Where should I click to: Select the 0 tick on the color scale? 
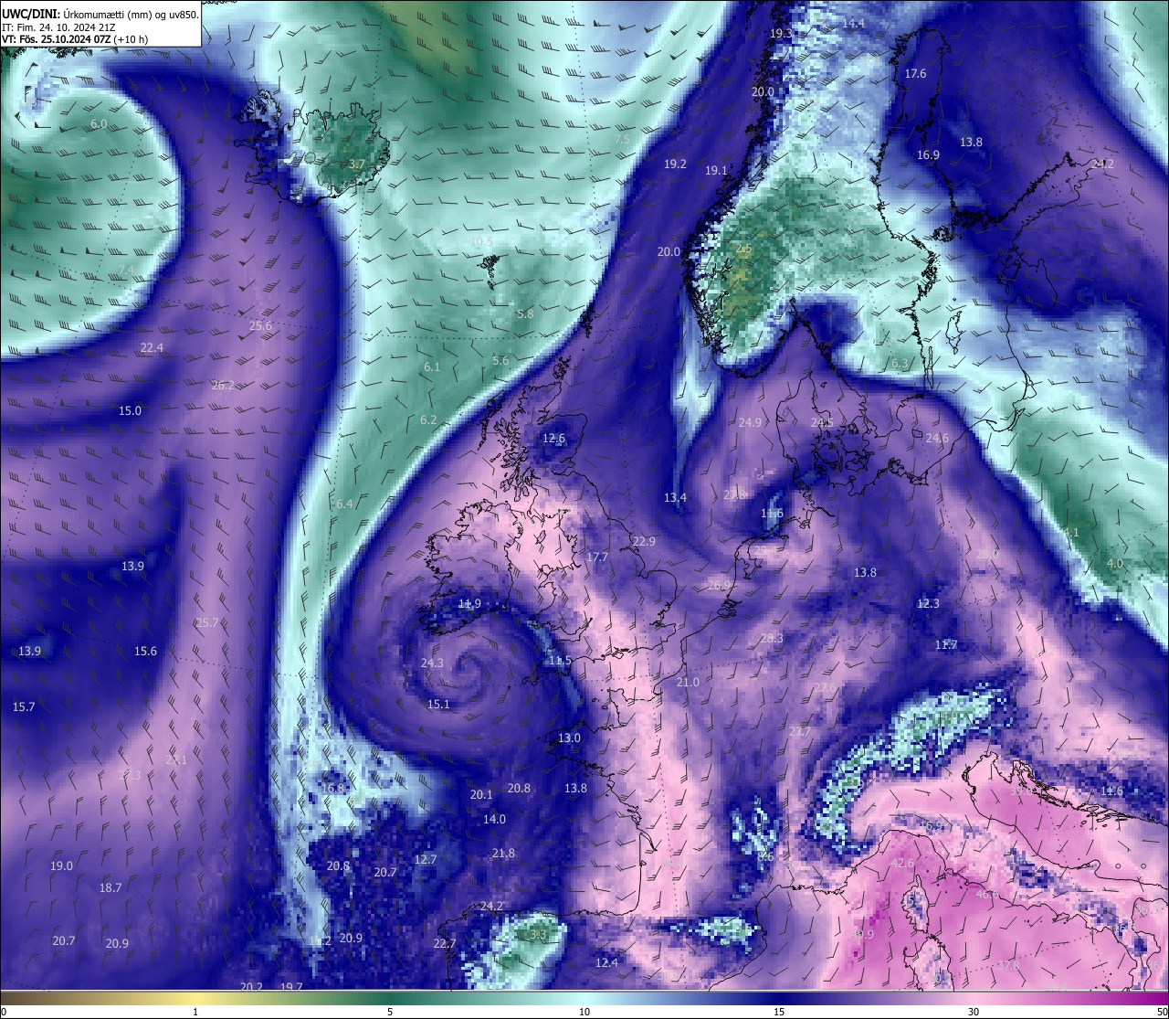pos(3,1012)
